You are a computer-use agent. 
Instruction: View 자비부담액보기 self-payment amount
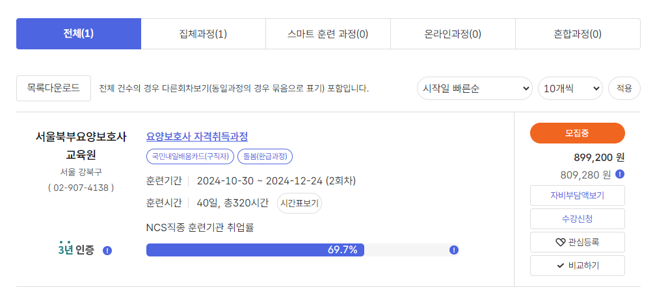(577, 195)
